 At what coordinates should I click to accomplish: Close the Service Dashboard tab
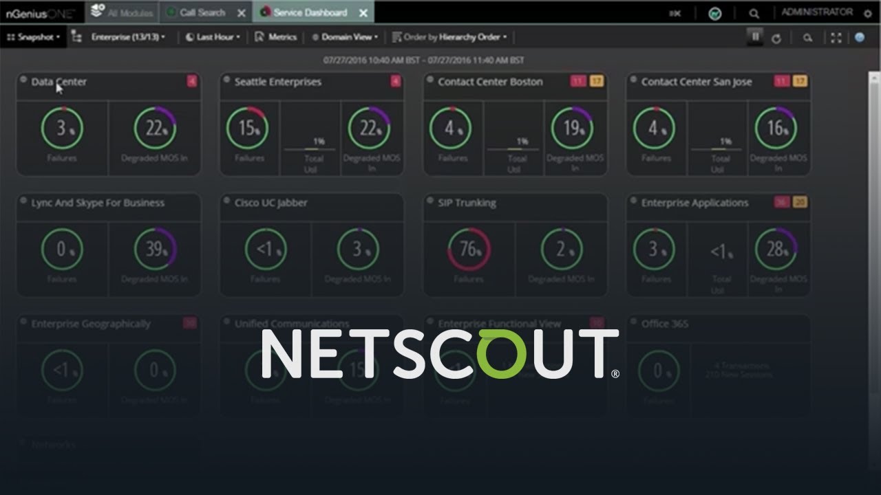coord(363,12)
